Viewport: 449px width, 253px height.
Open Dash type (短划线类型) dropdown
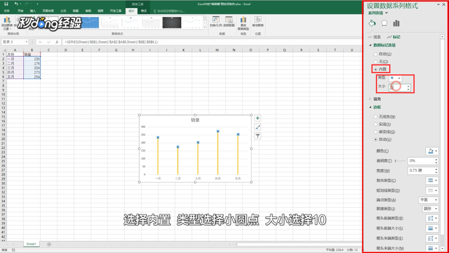pyautogui.click(x=432, y=190)
